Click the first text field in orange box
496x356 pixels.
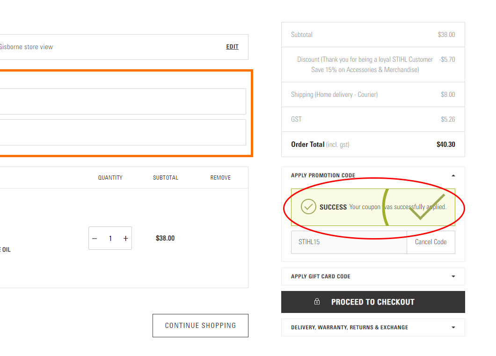(x=123, y=102)
